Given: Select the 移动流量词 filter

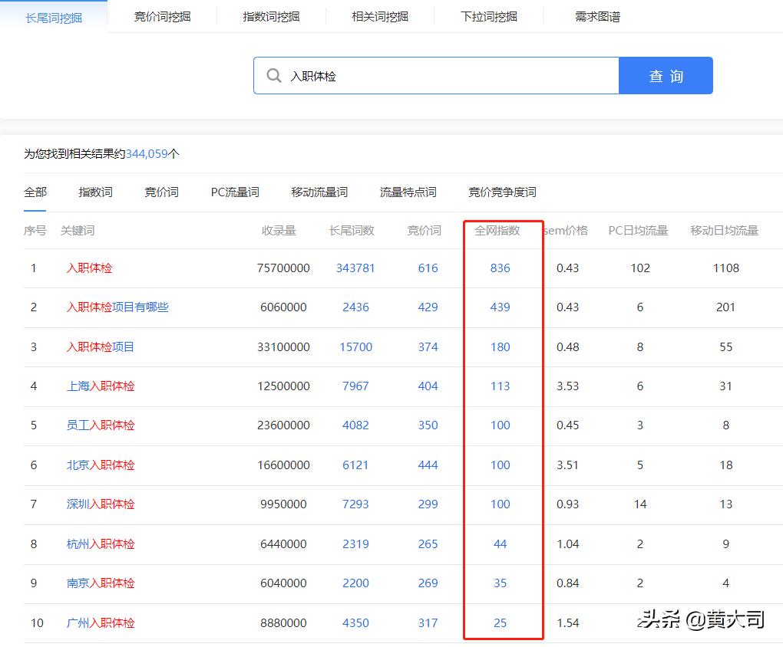Looking at the screenshot, I should coord(319,192).
